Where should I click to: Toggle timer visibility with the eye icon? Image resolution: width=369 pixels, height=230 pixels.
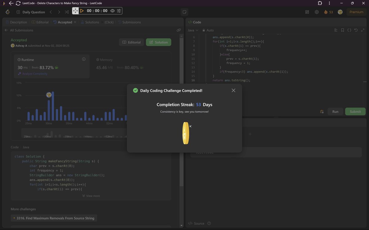(113, 11)
